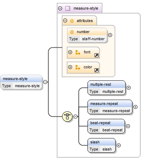Expand the font attribute group
The image size is (141, 158).
70,52
